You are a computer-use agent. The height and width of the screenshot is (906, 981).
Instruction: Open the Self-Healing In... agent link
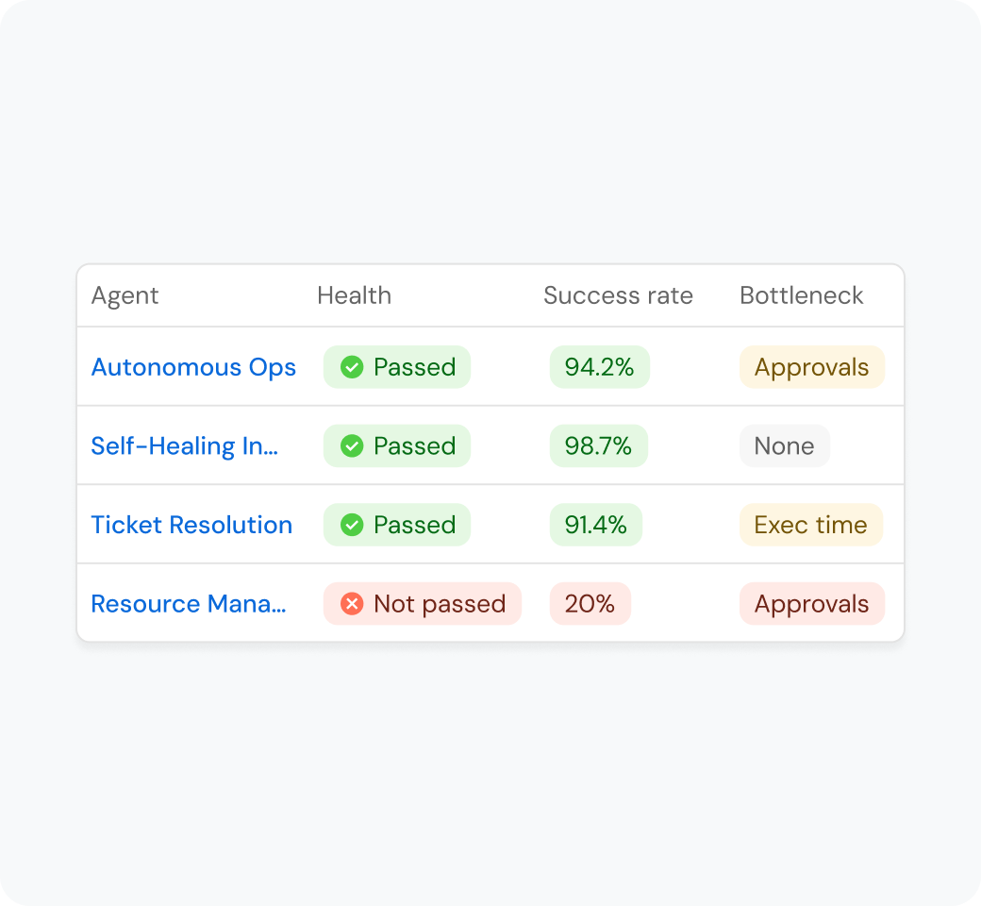(185, 445)
